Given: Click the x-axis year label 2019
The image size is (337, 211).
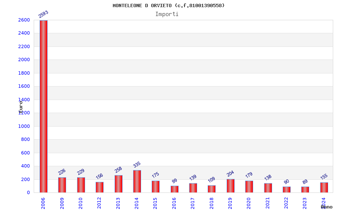Looking at the screenshot, I should [x=230, y=203].
